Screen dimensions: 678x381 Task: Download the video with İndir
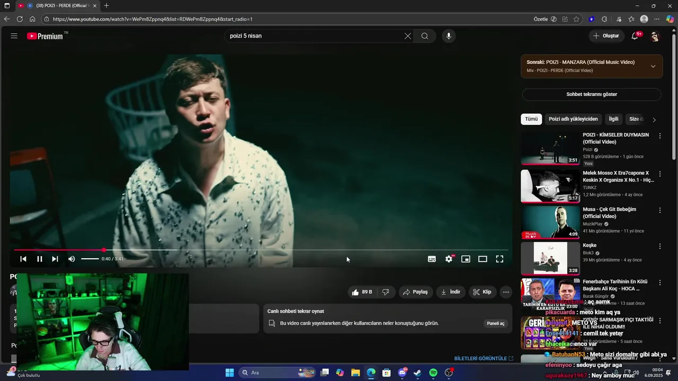450,292
